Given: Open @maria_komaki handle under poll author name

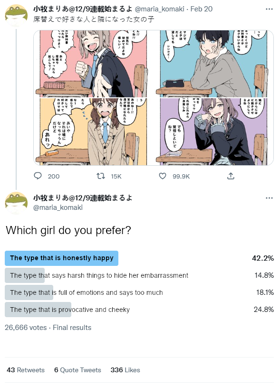Looking at the screenshot, I should 58,207.
